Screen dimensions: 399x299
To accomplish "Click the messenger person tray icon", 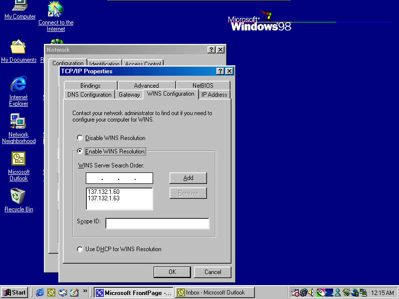I will pos(338,293).
